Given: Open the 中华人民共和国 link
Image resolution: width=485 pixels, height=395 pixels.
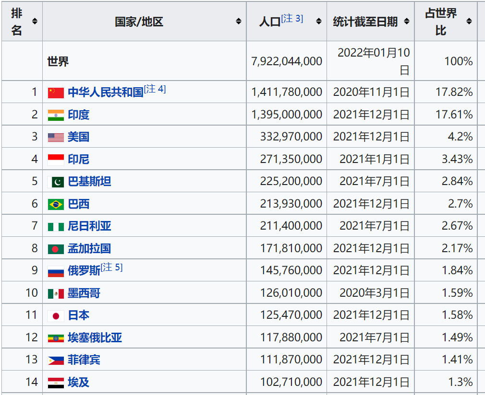Looking at the screenshot, I should pyautogui.click(x=106, y=93).
